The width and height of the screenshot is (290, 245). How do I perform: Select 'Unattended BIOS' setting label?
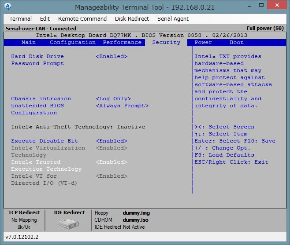(37, 106)
